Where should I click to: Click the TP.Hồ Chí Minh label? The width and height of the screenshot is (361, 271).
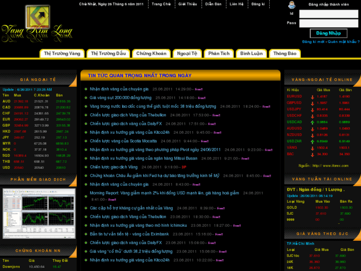(x=300, y=244)
